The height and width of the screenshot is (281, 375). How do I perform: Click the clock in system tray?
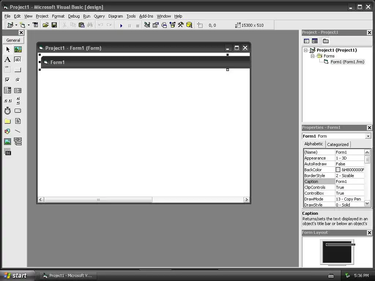click(x=361, y=276)
